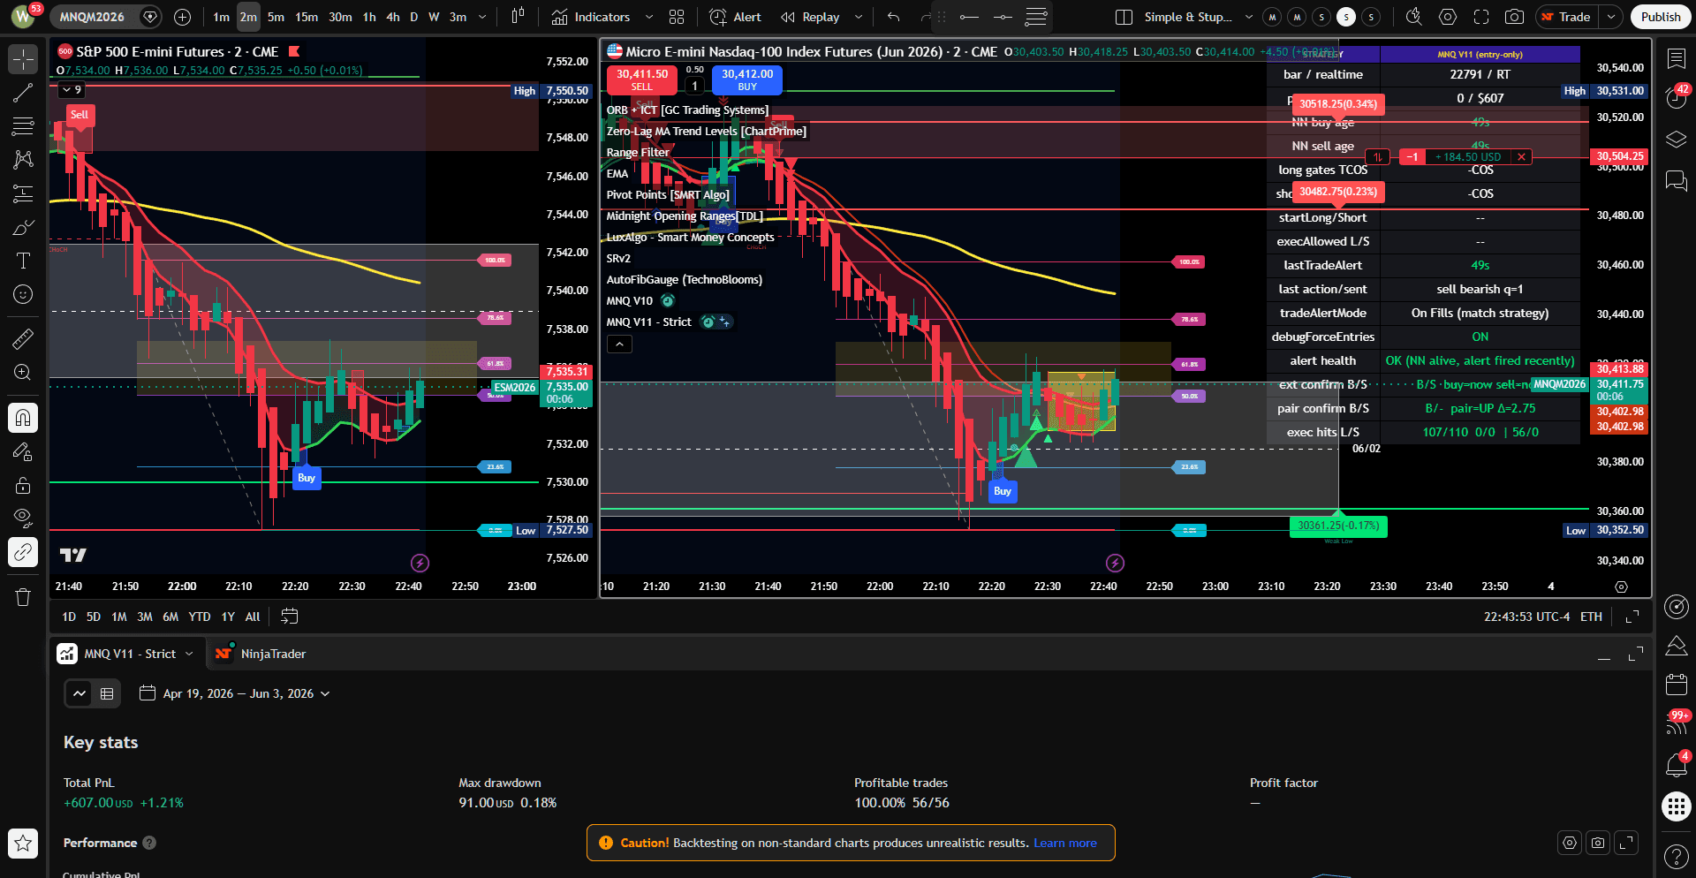This screenshot has height=878, width=1696.
Task: Toggle ETH session button
Action: point(1591,617)
